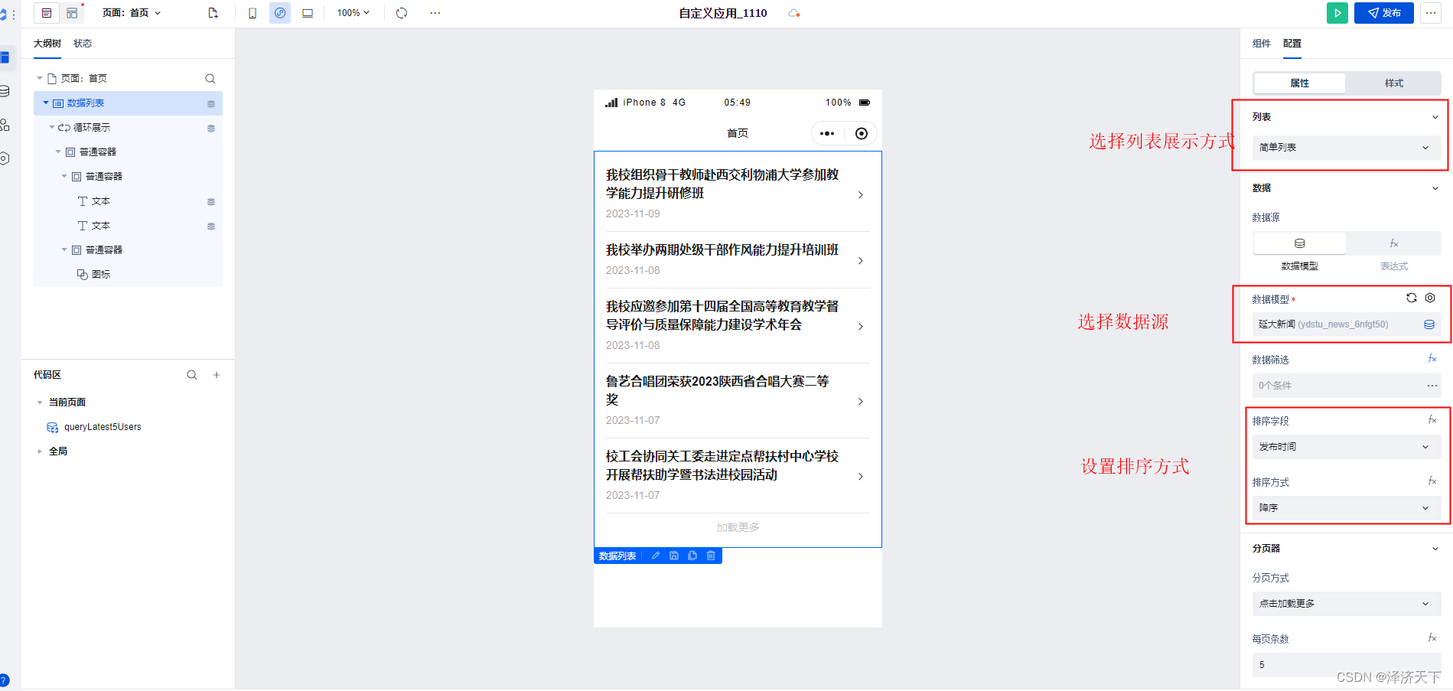Screen dimensions: 1453x691
Task: Search the 代码区 code section
Action: click(192, 375)
